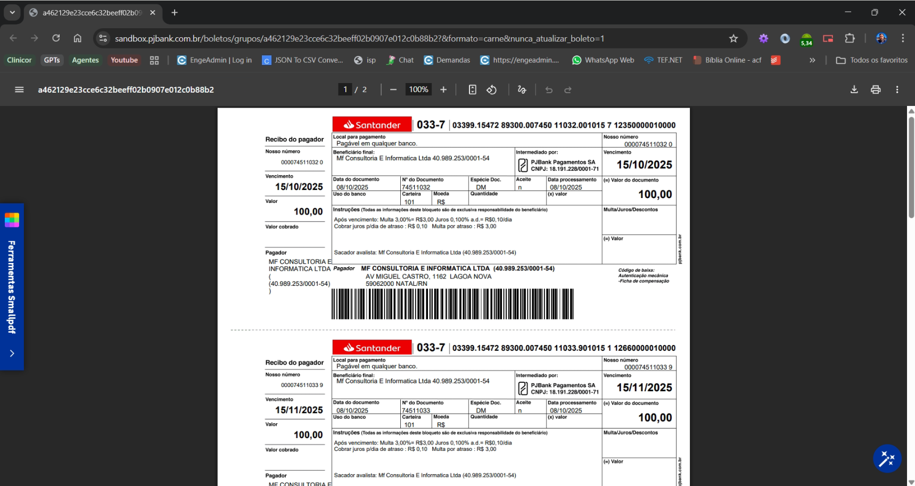
Task: Zoom in on the PDF
Action: coord(443,89)
